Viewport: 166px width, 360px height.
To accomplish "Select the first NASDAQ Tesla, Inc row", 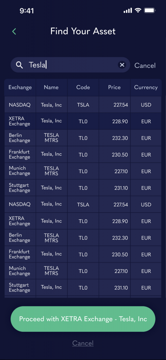I will 83,105.
